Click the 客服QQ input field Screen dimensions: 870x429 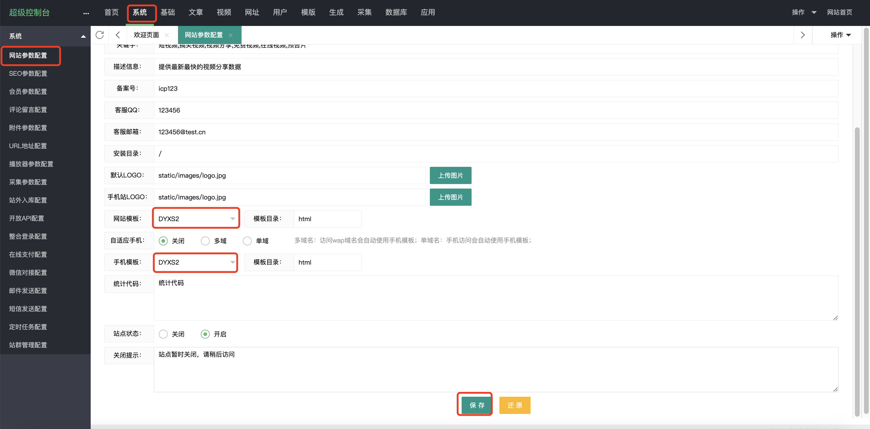coord(496,110)
